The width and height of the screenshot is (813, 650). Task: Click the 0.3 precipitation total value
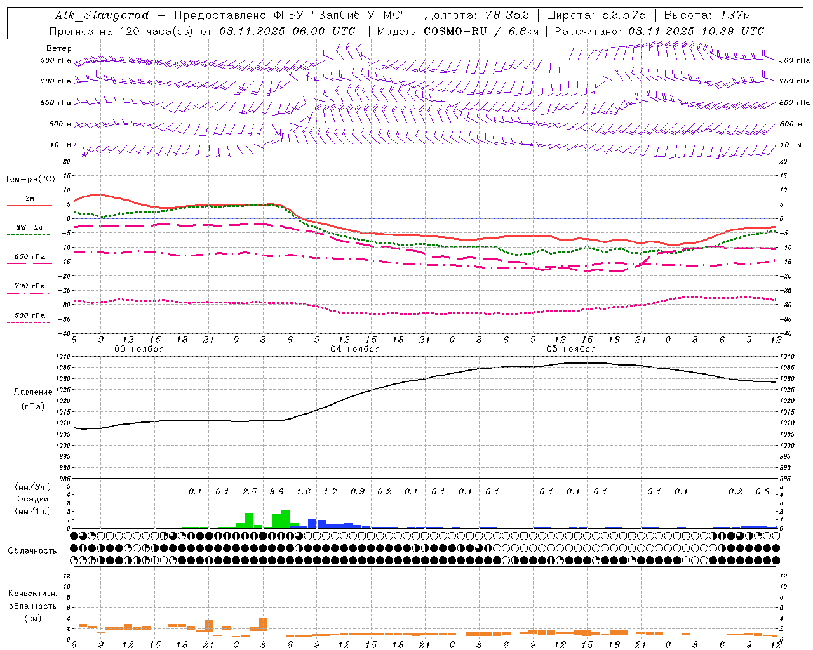[762, 491]
